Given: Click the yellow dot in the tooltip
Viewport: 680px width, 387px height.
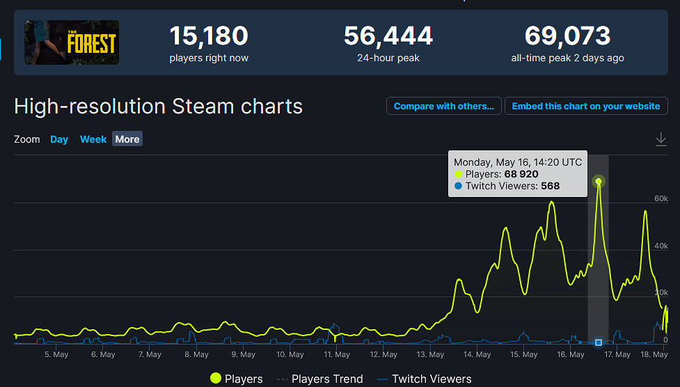Looking at the screenshot, I should 458,174.
